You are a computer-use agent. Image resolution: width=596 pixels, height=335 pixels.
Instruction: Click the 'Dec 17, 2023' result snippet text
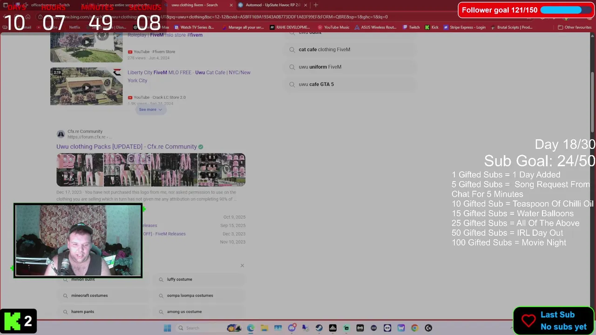pyautogui.click(x=146, y=195)
